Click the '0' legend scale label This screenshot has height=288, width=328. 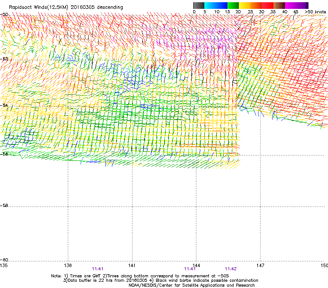pos(194,12)
